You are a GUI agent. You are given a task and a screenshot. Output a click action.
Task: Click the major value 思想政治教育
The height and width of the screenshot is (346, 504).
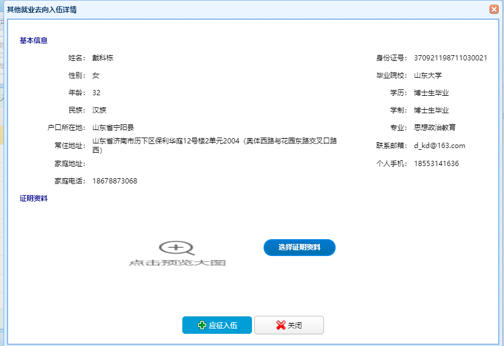[x=435, y=128]
